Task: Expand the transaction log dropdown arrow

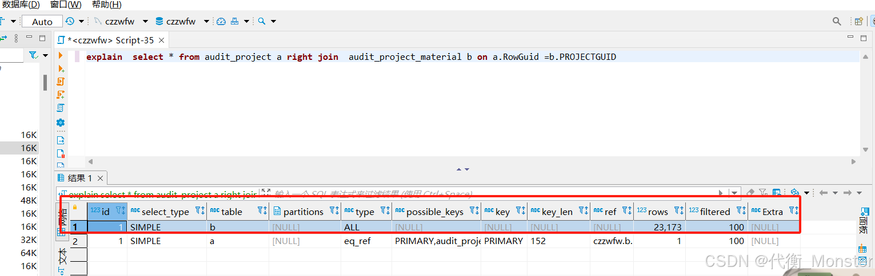Action: point(81,21)
